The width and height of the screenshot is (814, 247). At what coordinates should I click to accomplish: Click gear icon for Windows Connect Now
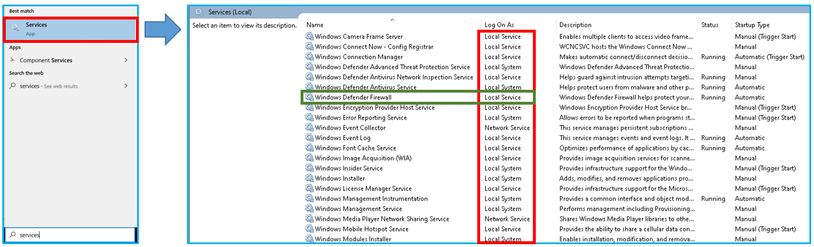tap(310, 47)
